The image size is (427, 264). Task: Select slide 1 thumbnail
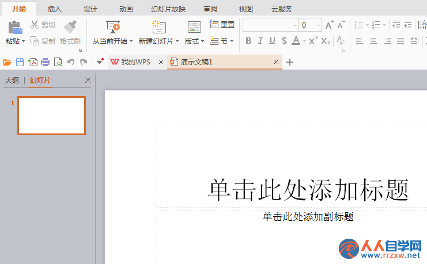tap(51, 116)
